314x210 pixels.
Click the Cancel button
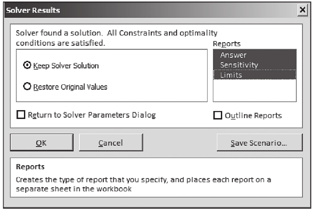110,143
